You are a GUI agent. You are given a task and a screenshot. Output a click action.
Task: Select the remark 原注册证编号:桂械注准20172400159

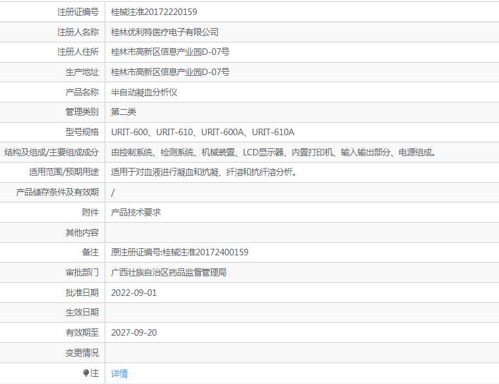pyautogui.click(x=180, y=252)
